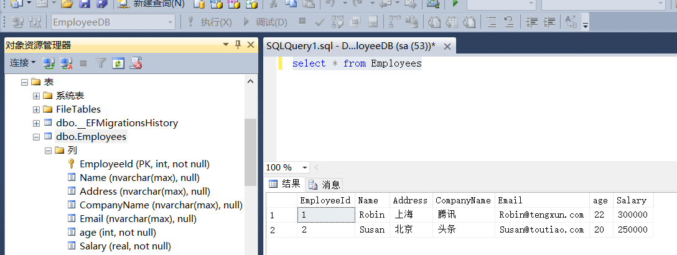Close the 对象资源管理器 panel

(x=250, y=44)
